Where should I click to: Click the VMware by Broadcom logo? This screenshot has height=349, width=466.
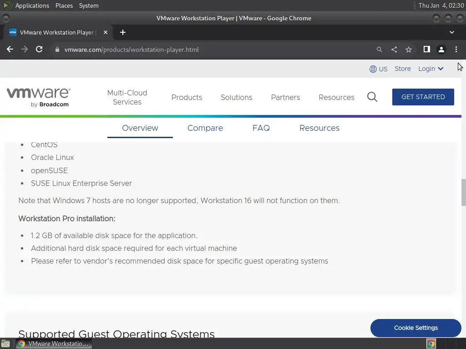pos(39,97)
